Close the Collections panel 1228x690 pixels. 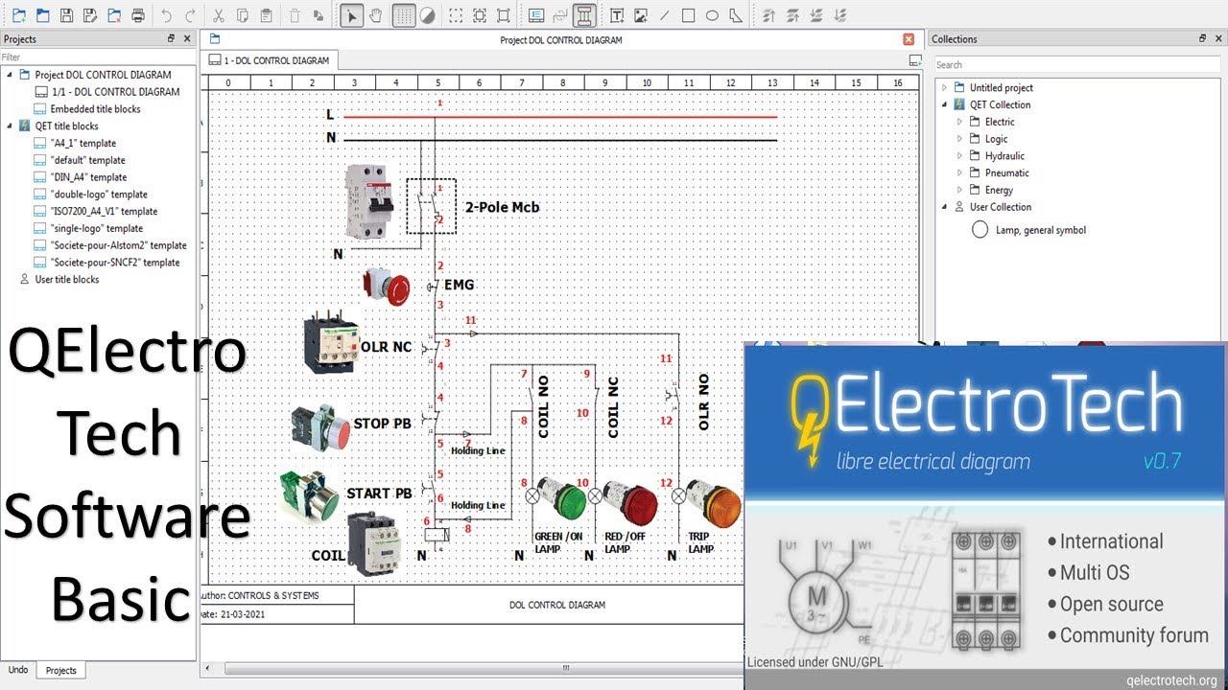[x=1218, y=39]
